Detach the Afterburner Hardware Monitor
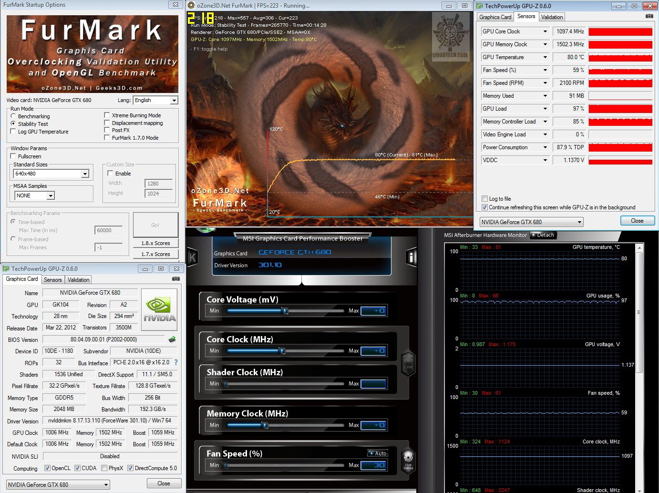Viewport: 659px width, 493px height. click(543, 235)
